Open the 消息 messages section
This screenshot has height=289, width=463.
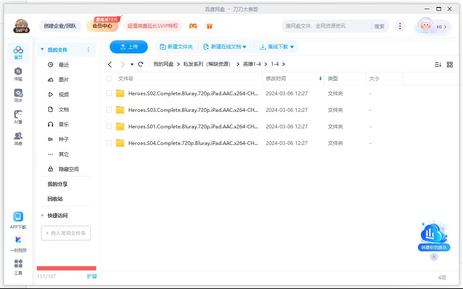pyautogui.click(x=18, y=139)
